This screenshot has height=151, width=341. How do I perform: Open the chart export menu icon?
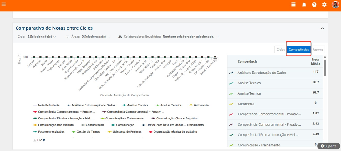coord(215,60)
